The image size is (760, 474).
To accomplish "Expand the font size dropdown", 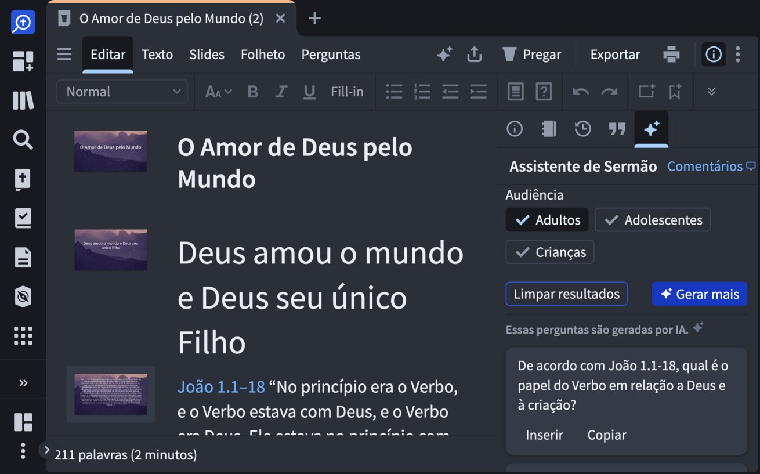I will [219, 92].
